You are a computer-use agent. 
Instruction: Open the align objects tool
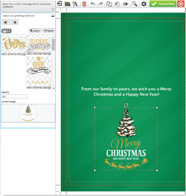126,4
